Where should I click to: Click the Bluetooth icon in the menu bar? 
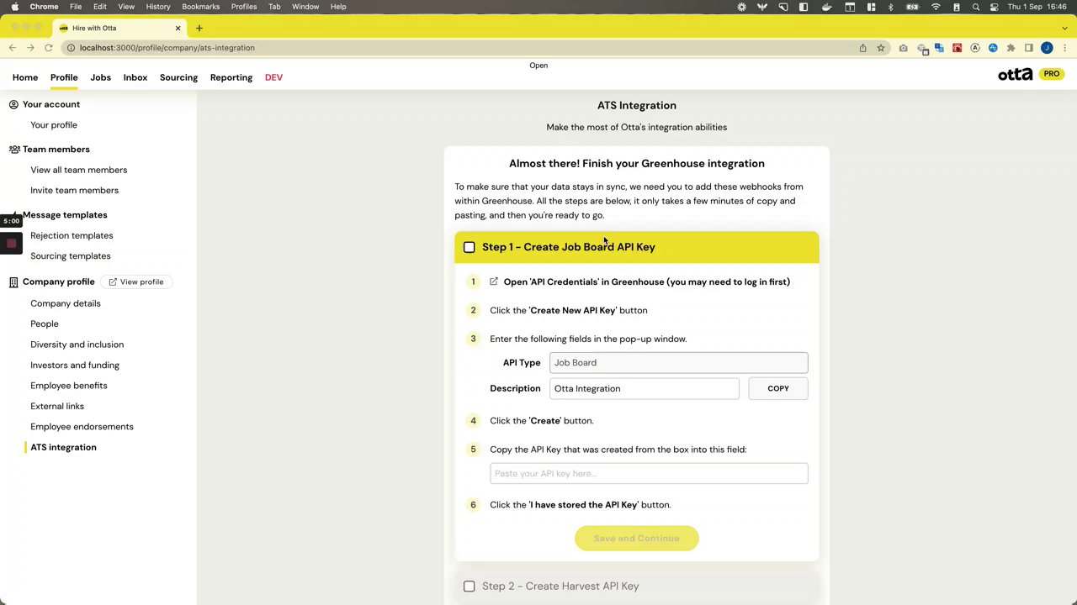point(891,7)
